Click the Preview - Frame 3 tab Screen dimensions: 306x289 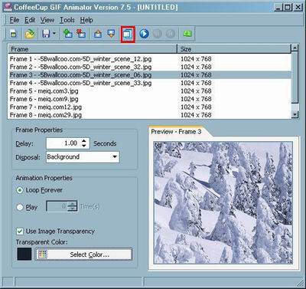tap(177, 132)
